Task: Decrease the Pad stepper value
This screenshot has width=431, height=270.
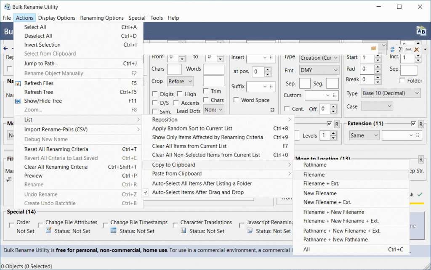Action: [378, 71]
